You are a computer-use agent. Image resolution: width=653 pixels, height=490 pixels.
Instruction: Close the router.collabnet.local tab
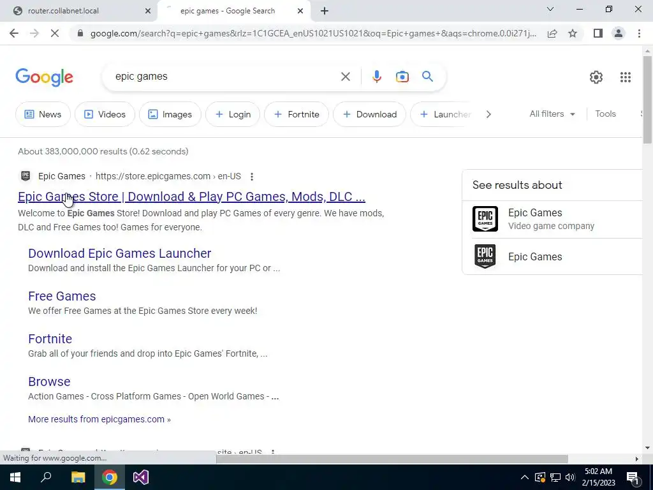(x=148, y=11)
